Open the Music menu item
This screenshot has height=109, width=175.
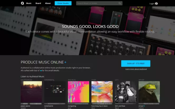29,3
